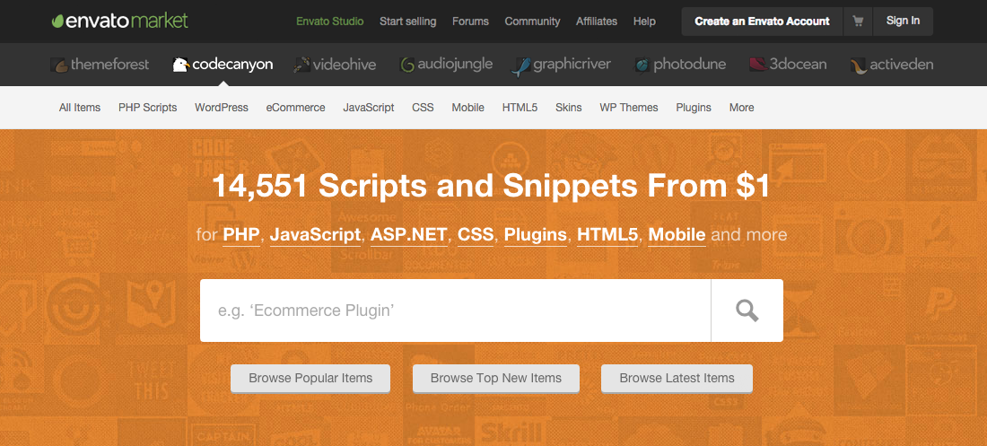Image resolution: width=987 pixels, height=446 pixels.
Task: Follow the ASP.NET link in the subtitle
Action: (409, 235)
